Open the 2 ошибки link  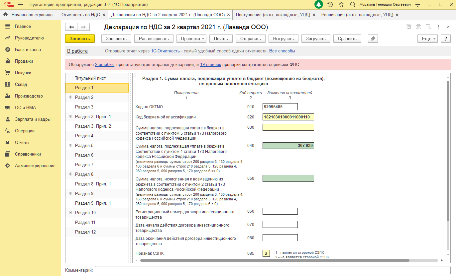pos(104,64)
